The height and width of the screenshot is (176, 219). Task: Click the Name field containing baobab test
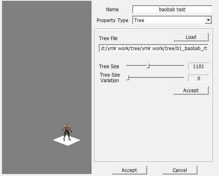172,9
